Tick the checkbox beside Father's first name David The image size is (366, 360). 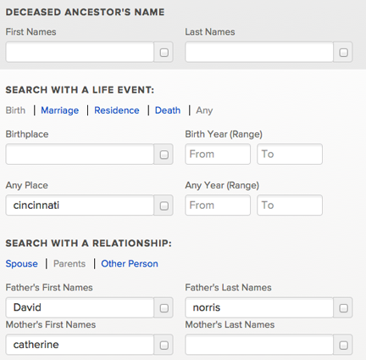pyautogui.click(x=164, y=308)
